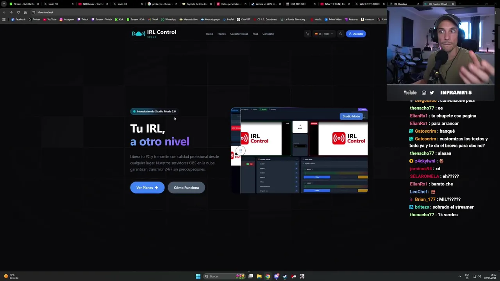Image resolution: width=500 pixels, height=281 pixels.
Task: Open the tab search dropdown arrow
Action: [x=4, y=4]
